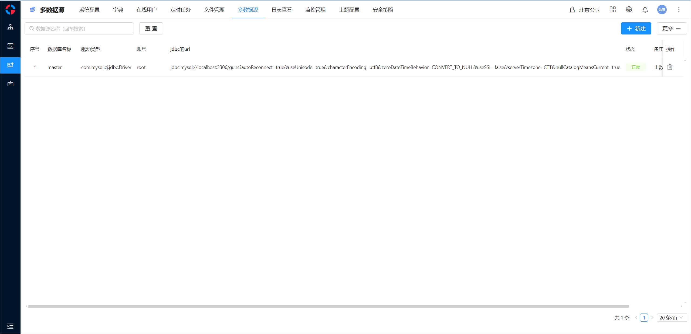The width and height of the screenshot is (691, 334).
Task: Click the 新建 button
Action: click(636, 29)
